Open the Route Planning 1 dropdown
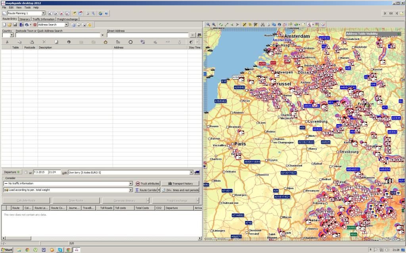Screen dimensions: 406x253 (x=44, y=13)
